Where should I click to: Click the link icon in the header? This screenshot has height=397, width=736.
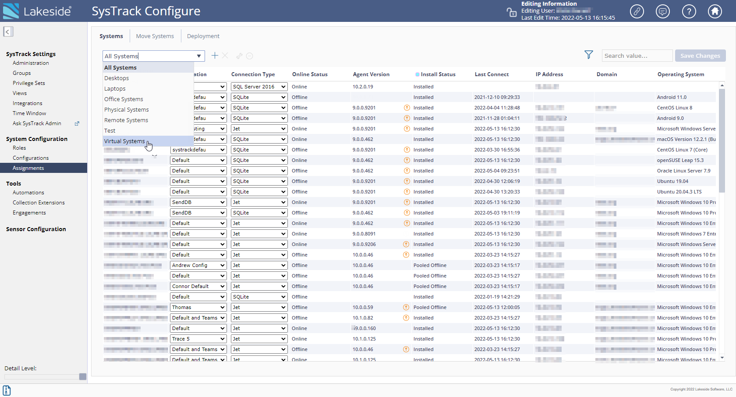[x=637, y=11]
